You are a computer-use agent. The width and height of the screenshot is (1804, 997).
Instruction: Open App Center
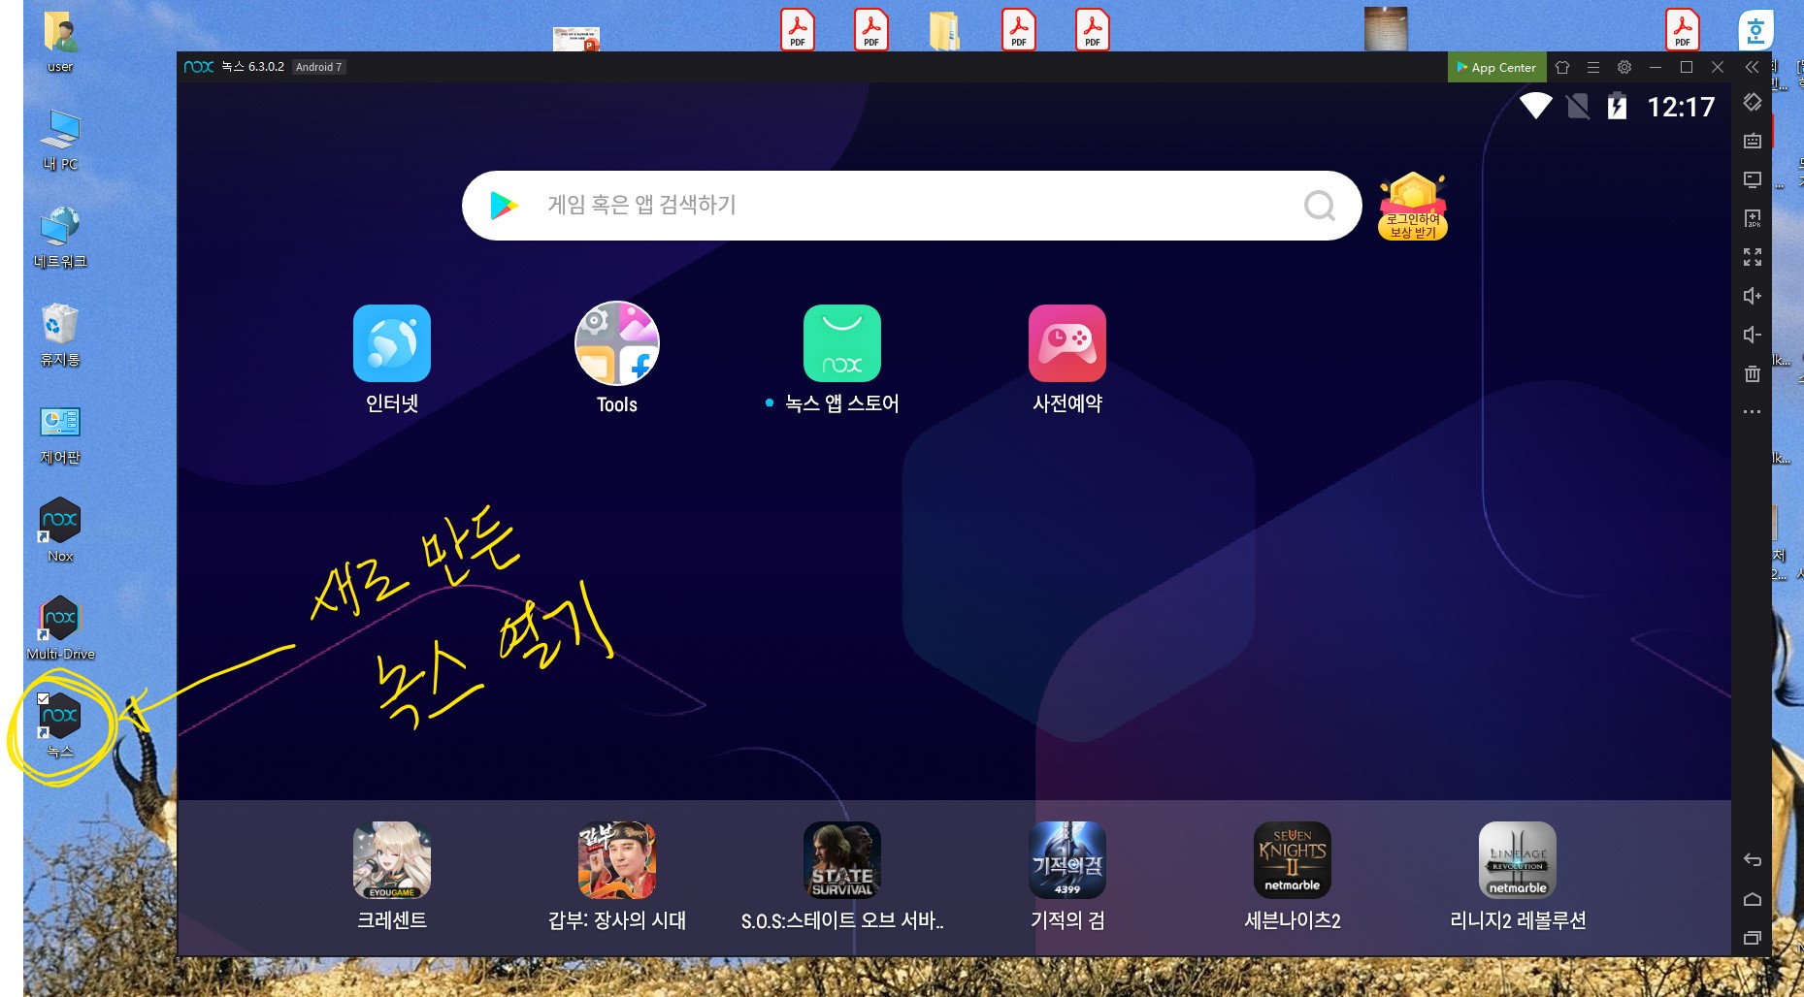click(1495, 67)
